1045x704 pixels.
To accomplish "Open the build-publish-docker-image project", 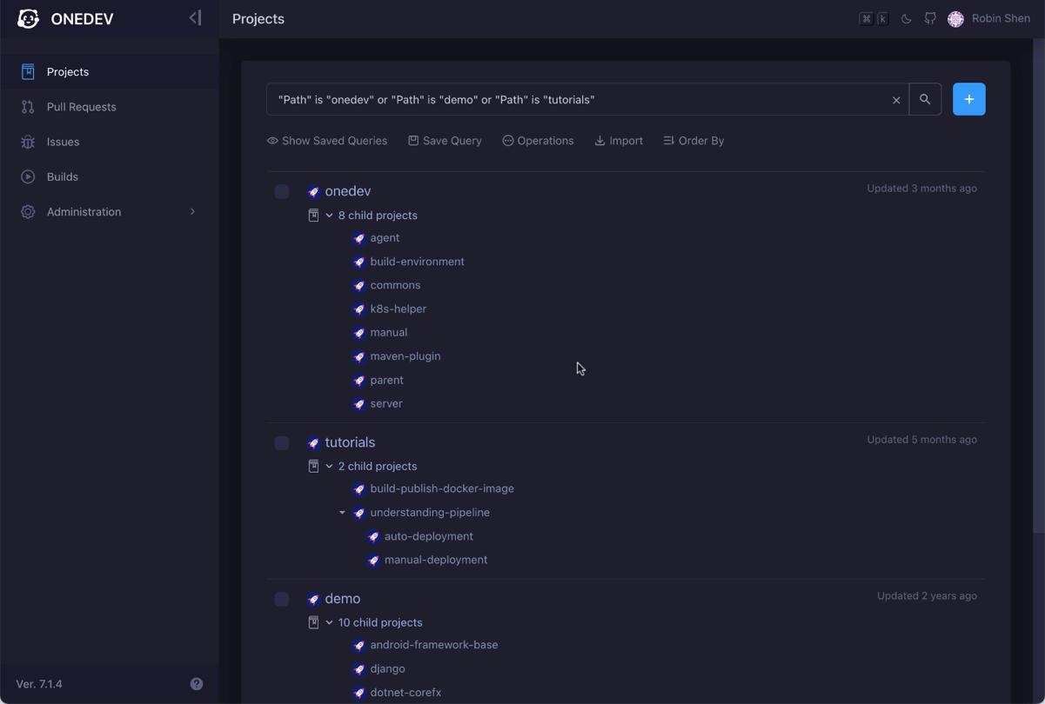I will point(442,488).
